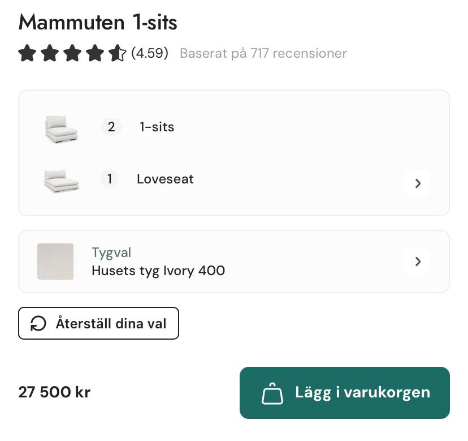Click the half-filled fifth rating star
Viewport: 468px width, 441px height.
coord(118,54)
